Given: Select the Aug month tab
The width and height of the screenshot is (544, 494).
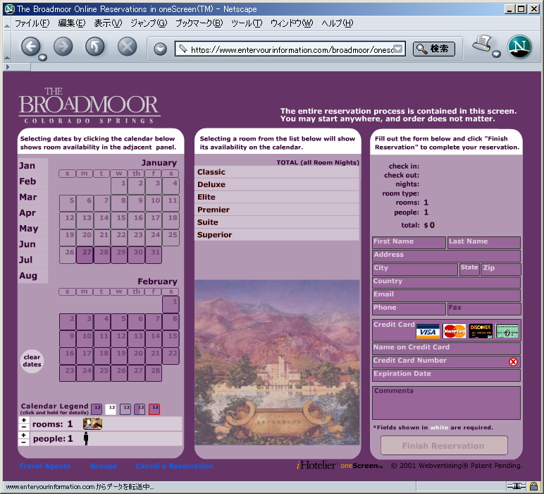Looking at the screenshot, I should (32, 275).
